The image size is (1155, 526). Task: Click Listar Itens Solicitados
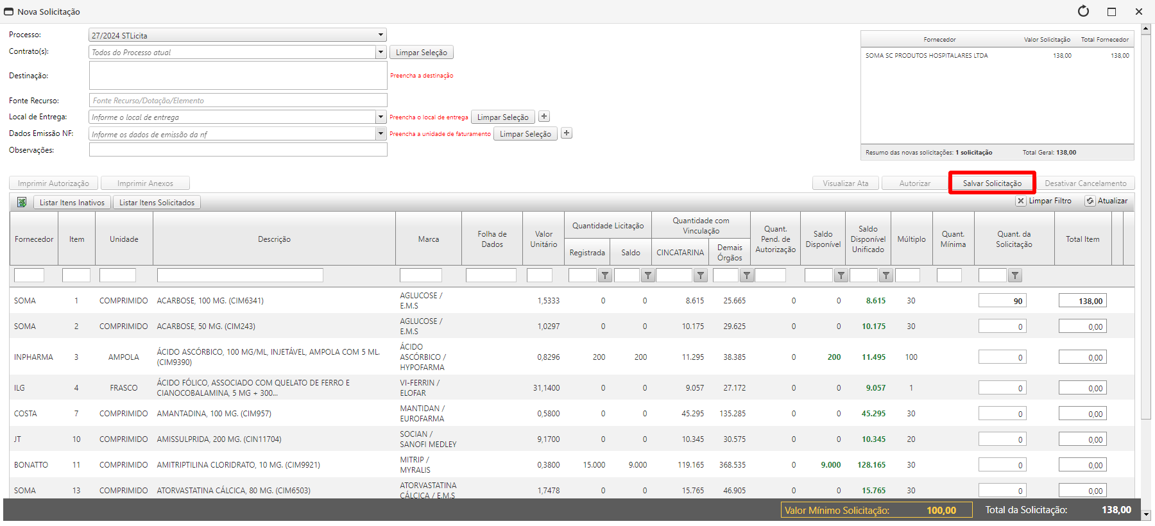157,203
